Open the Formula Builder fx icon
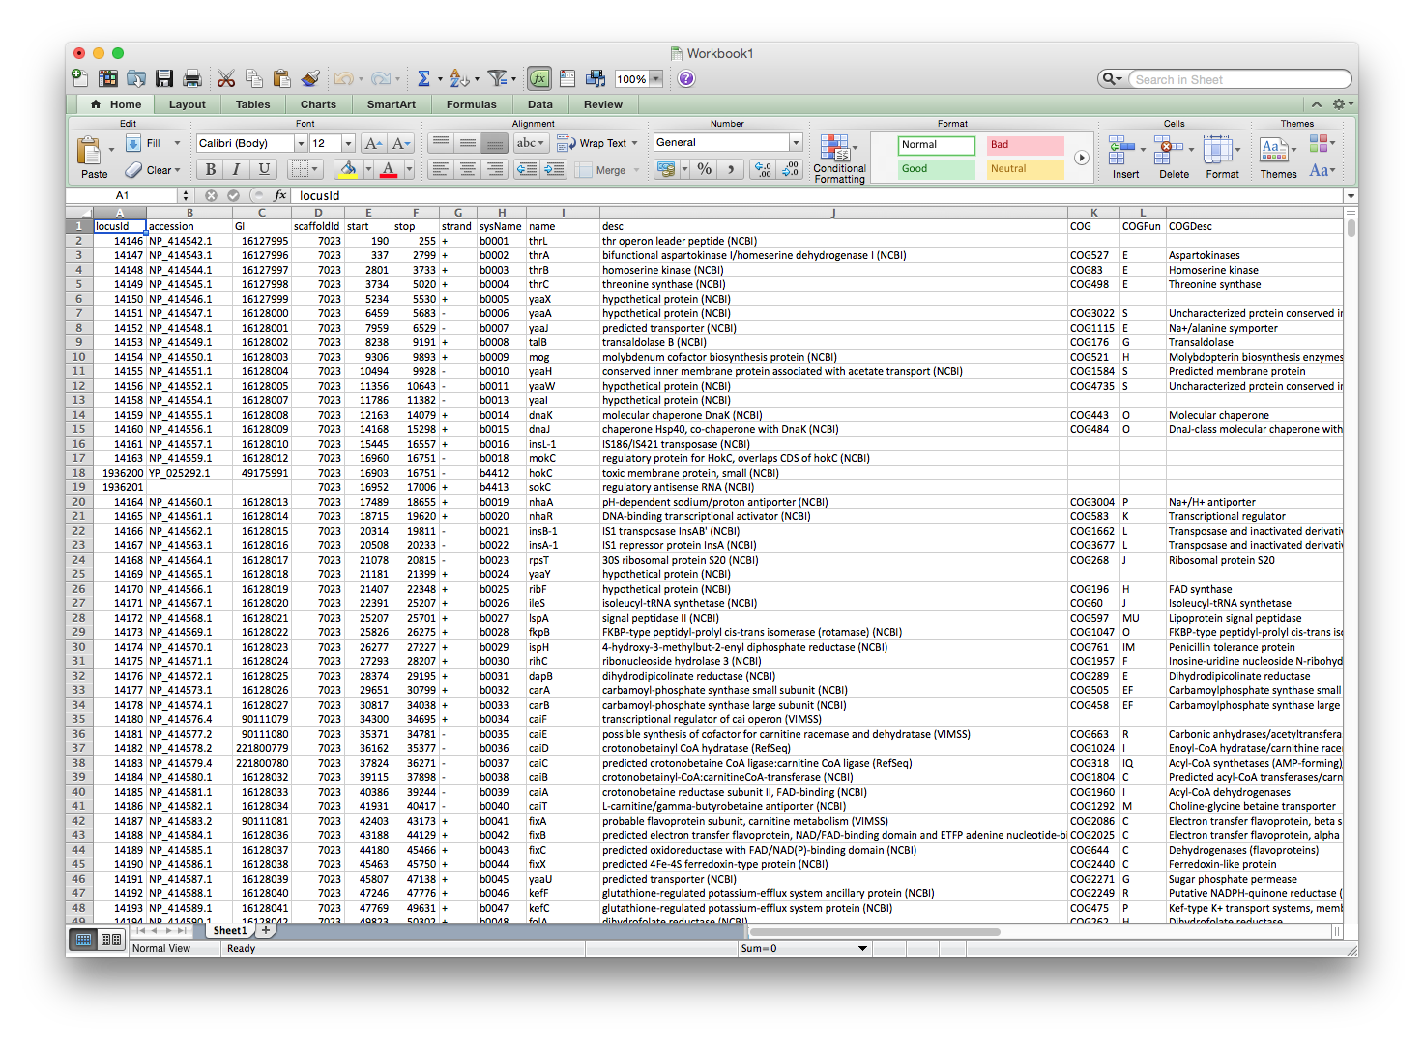The height and width of the screenshot is (1046, 1424). (x=538, y=78)
